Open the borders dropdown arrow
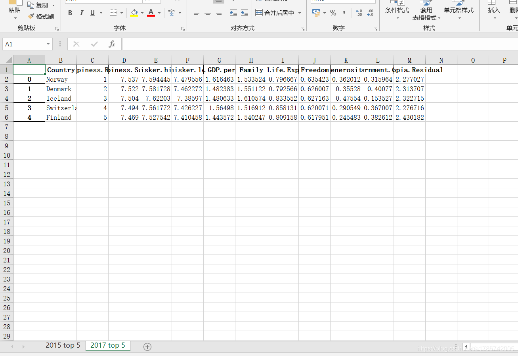This screenshot has width=518, height=356. click(122, 13)
